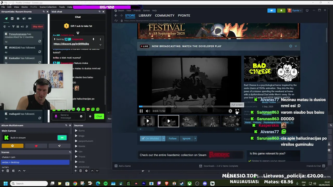This screenshot has height=187, width=333.
Task: Select the chatas + cam scene
Action: click(35, 157)
